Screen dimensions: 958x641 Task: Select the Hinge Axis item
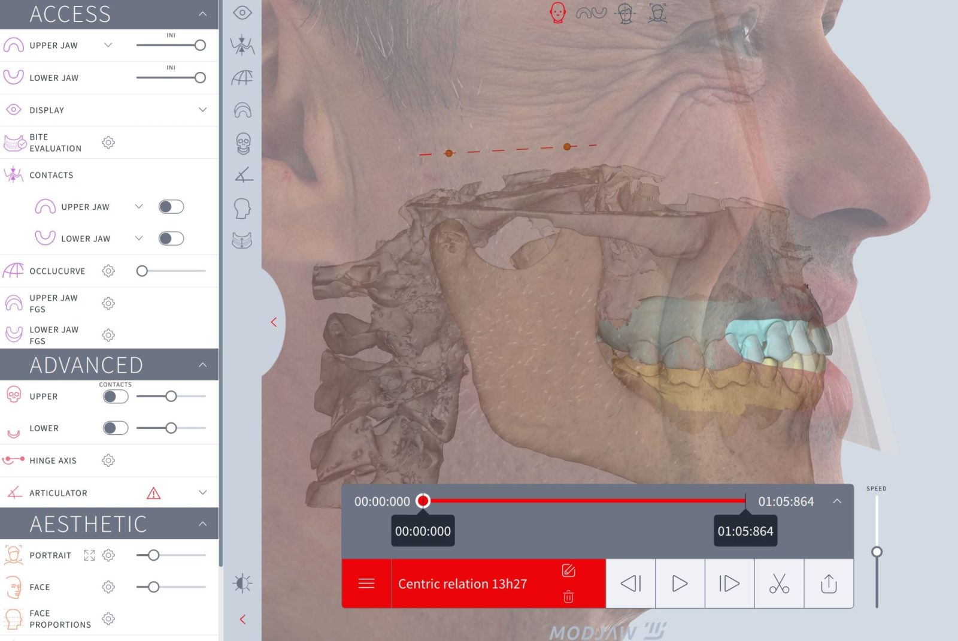click(x=53, y=461)
